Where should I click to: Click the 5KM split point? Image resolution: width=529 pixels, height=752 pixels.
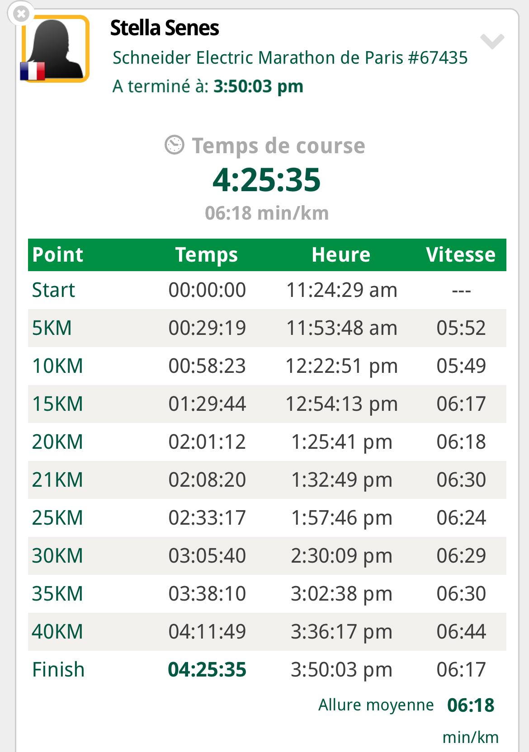[x=52, y=328]
